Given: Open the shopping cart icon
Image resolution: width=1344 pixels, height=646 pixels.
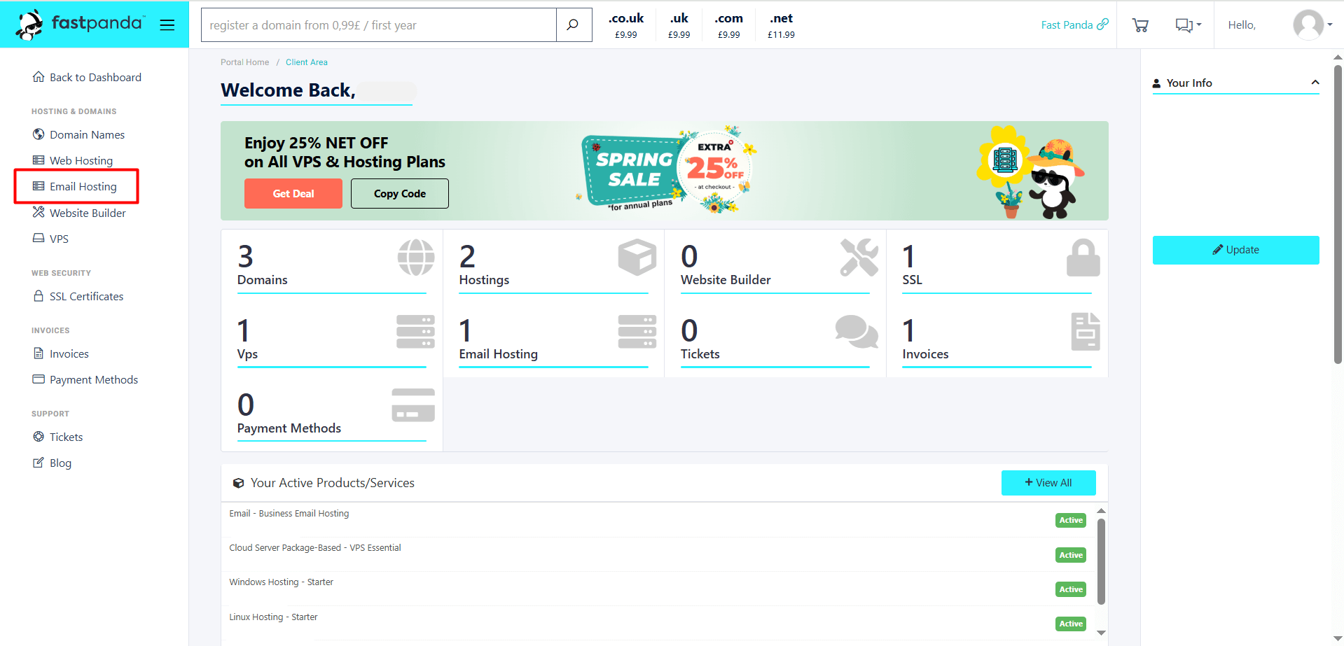Looking at the screenshot, I should tap(1140, 25).
